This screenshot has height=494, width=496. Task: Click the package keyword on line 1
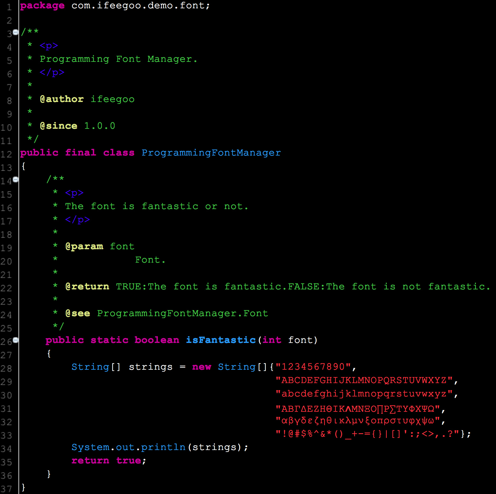click(42, 5)
